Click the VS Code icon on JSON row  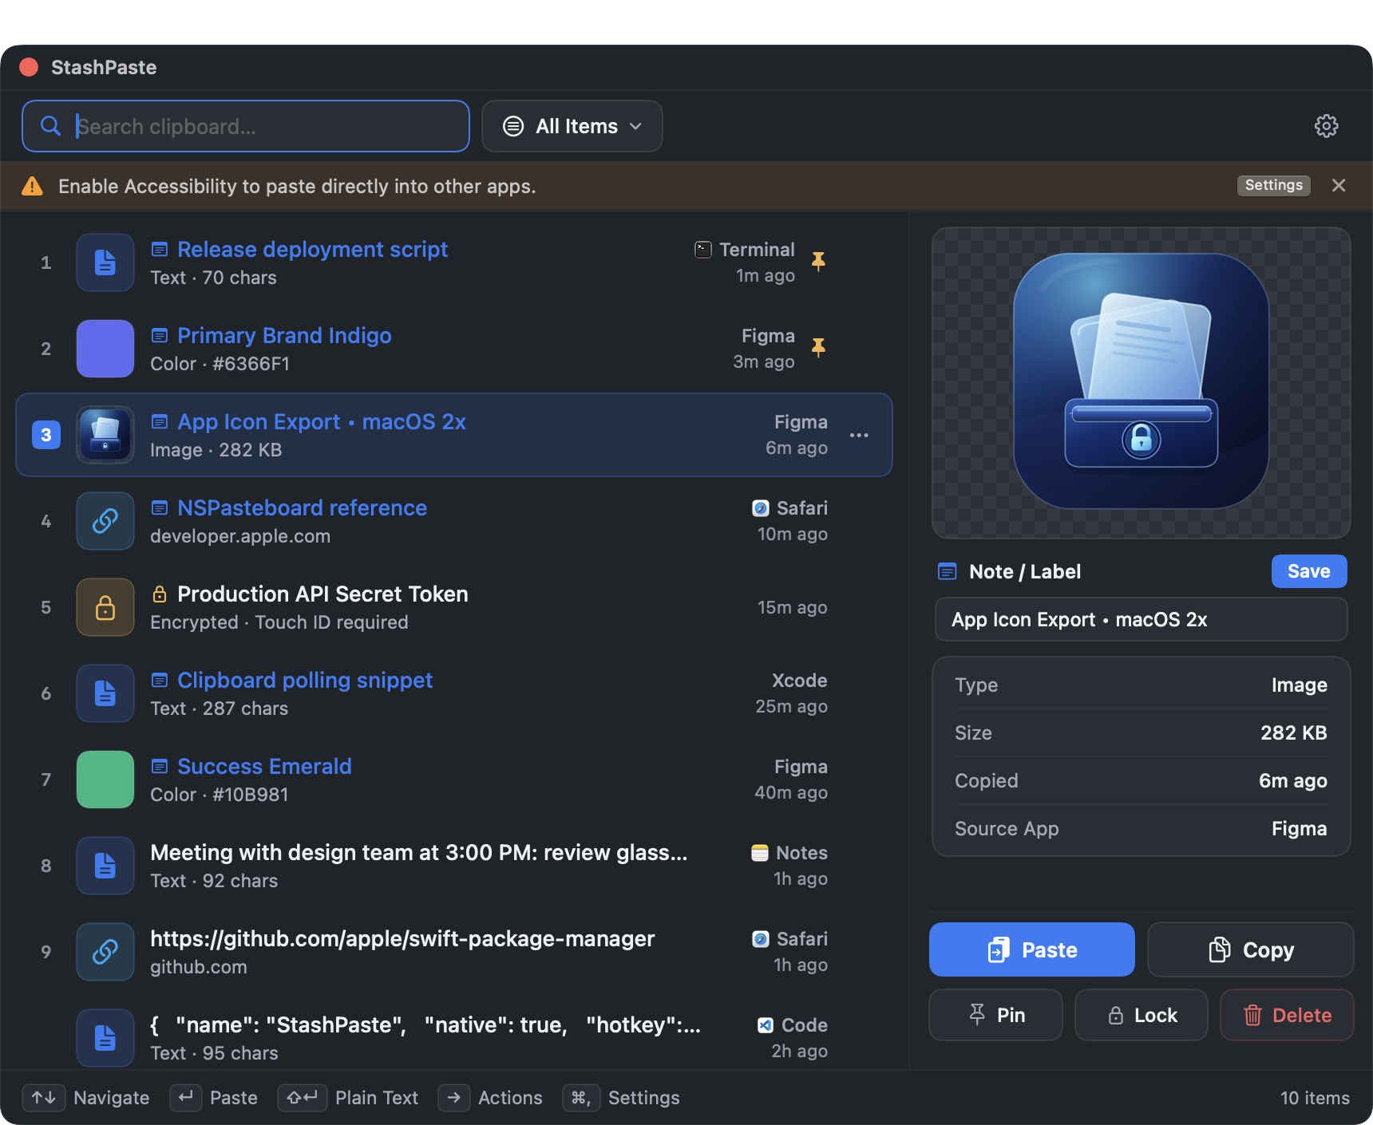(x=765, y=1025)
